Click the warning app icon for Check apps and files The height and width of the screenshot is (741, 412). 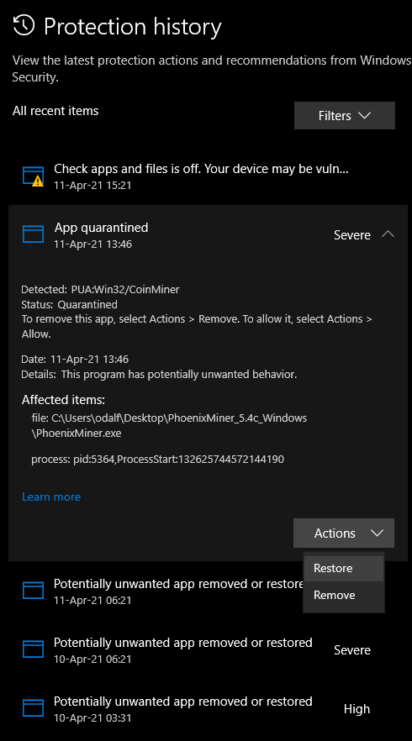point(33,176)
